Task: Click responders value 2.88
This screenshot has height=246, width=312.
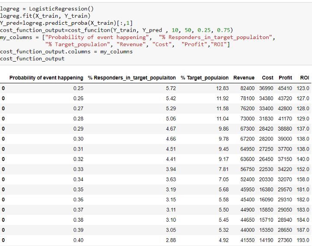Action: coord(171,240)
